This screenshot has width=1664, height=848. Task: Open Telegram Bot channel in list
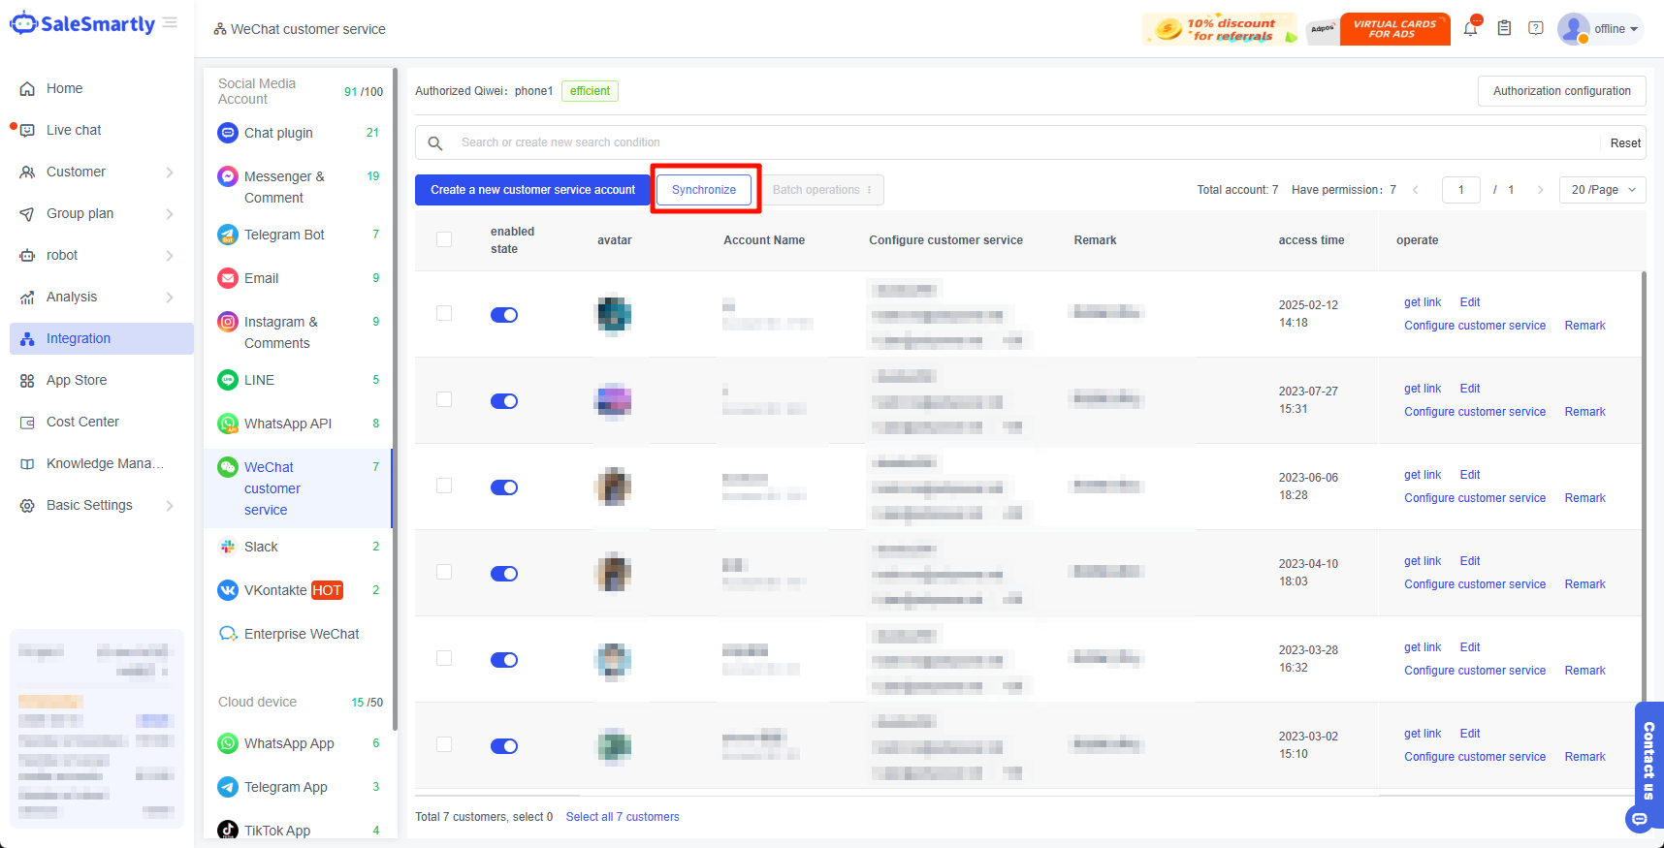pos(284,235)
